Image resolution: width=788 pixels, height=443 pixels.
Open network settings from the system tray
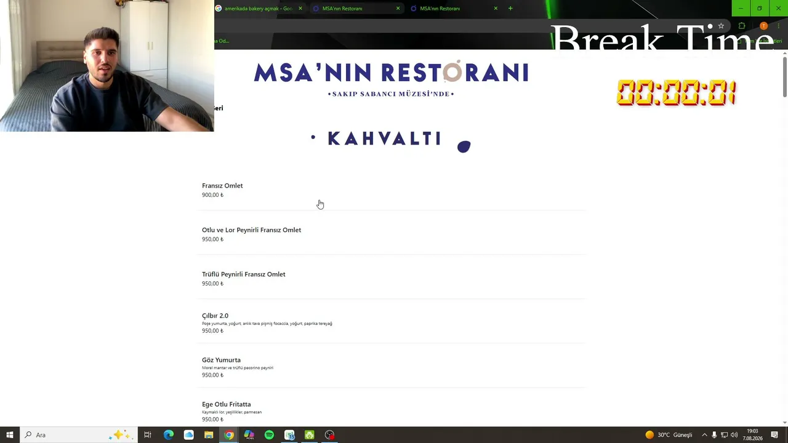(x=724, y=435)
